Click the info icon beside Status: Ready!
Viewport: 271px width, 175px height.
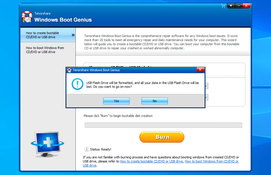click(87, 149)
